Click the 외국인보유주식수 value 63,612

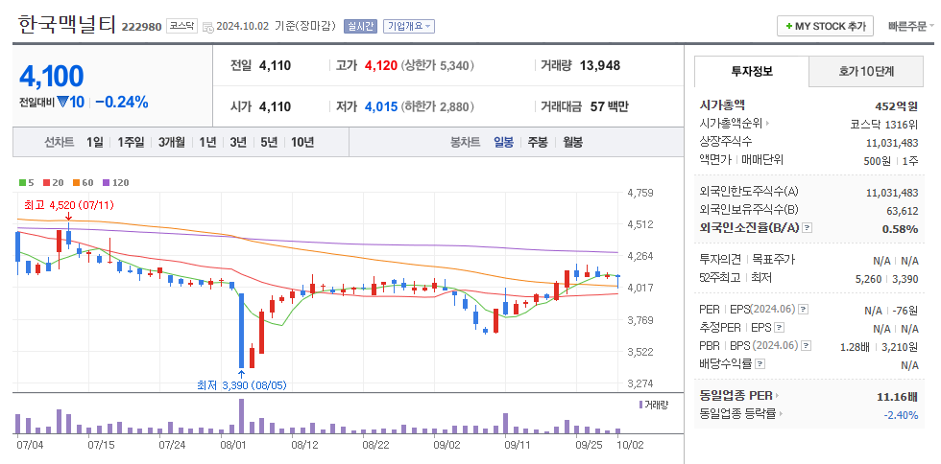tap(903, 210)
